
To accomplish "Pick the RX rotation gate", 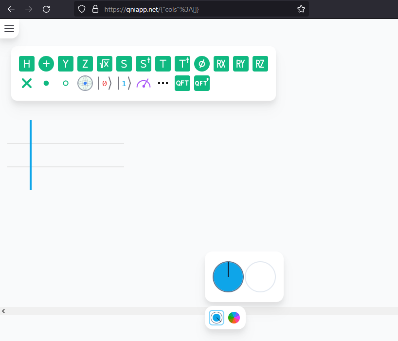I will click(221, 64).
